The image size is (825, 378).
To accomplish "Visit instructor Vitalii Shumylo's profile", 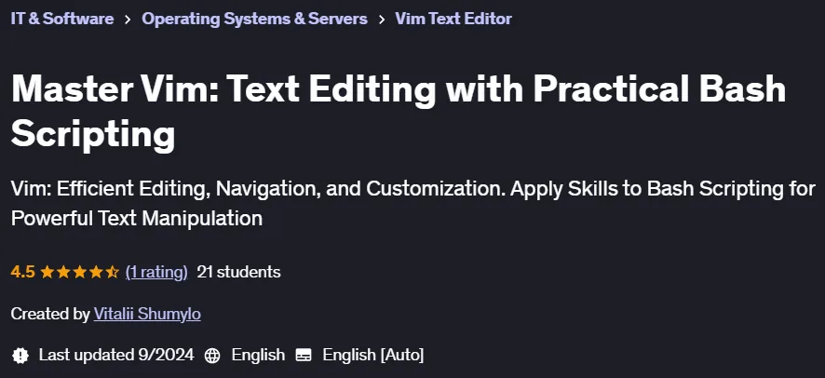I will [147, 314].
